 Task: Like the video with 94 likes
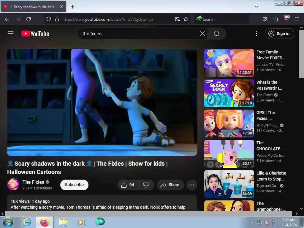(128, 185)
